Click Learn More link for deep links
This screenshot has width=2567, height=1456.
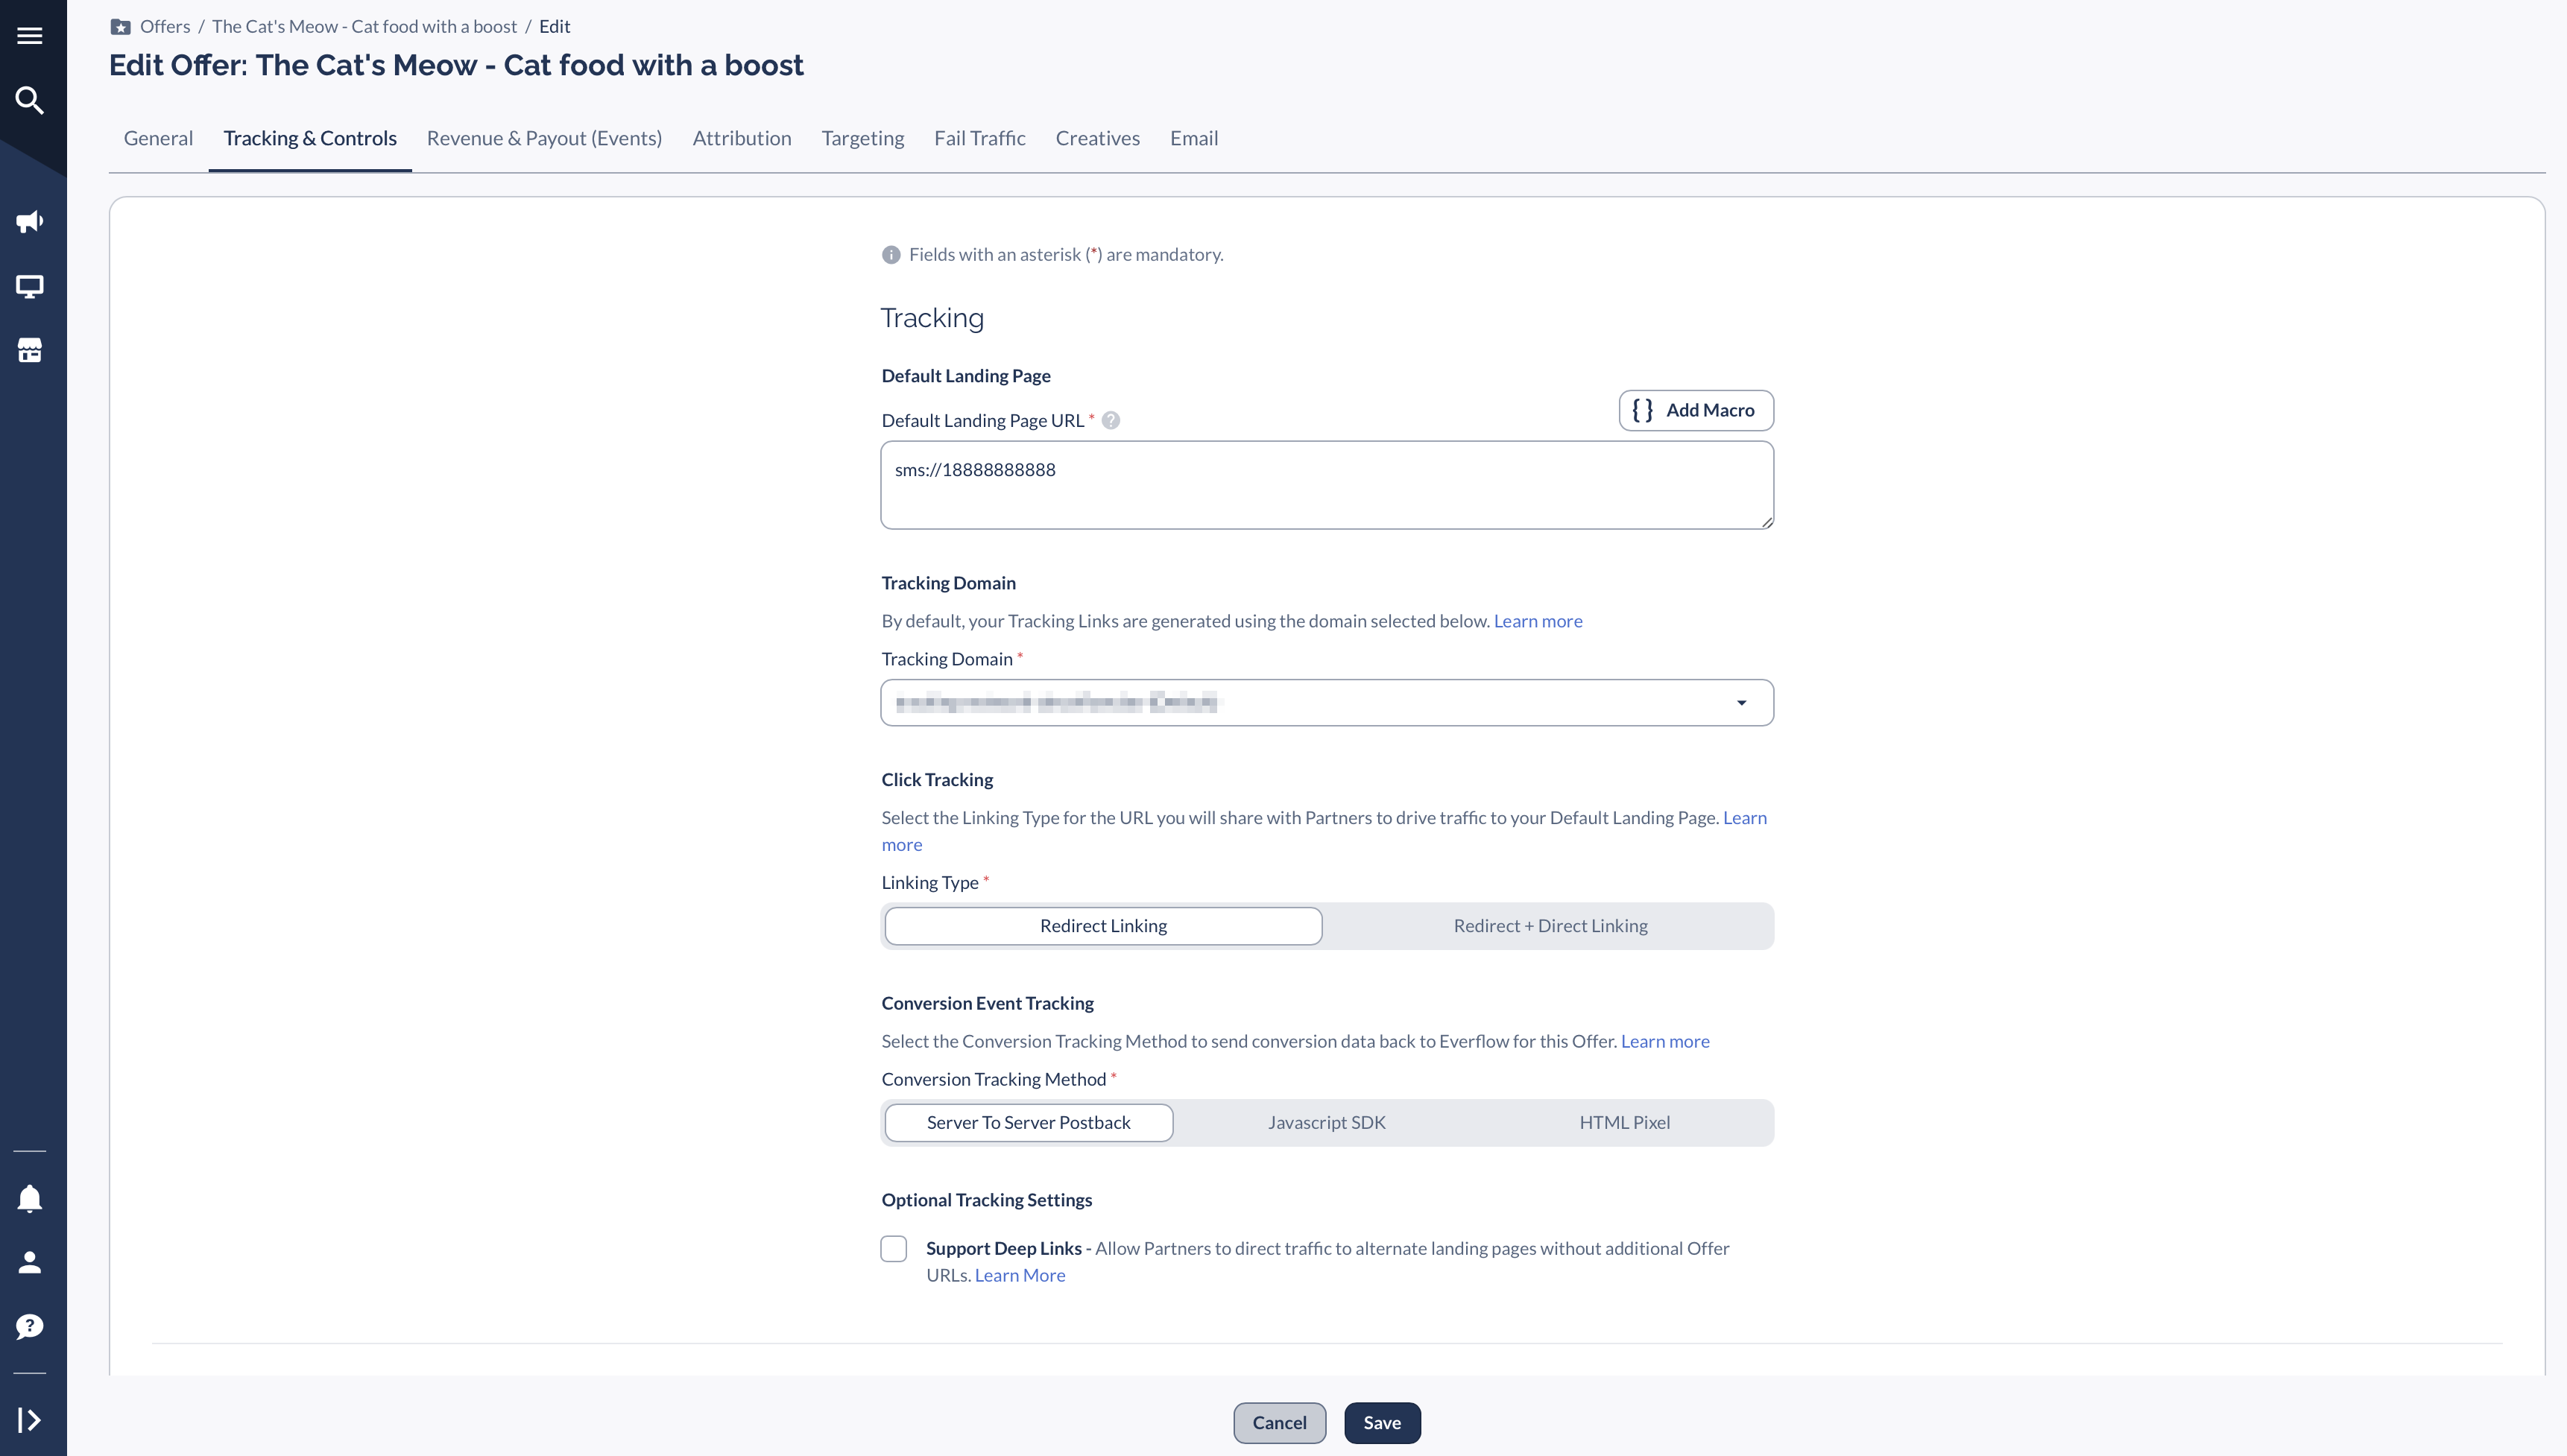tap(1020, 1275)
